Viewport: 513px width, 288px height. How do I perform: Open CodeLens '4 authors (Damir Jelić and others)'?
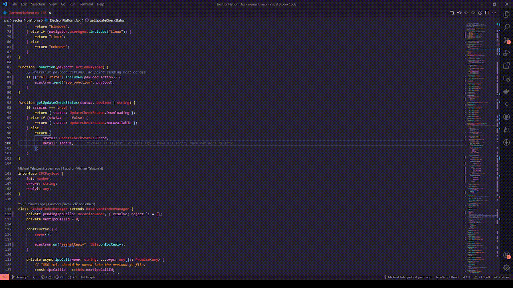coord(71,204)
